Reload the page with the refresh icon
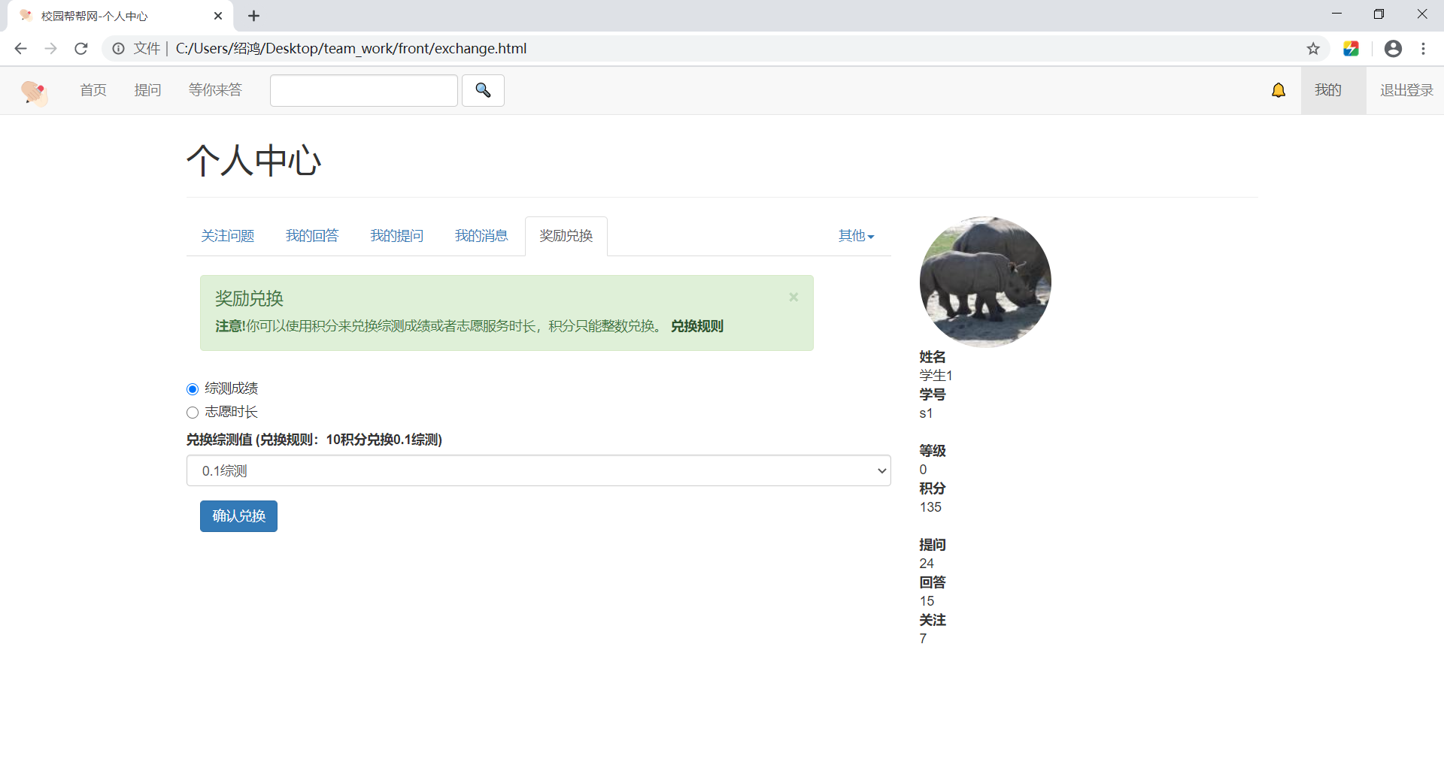Screen dimensions: 1444x774 (x=81, y=49)
